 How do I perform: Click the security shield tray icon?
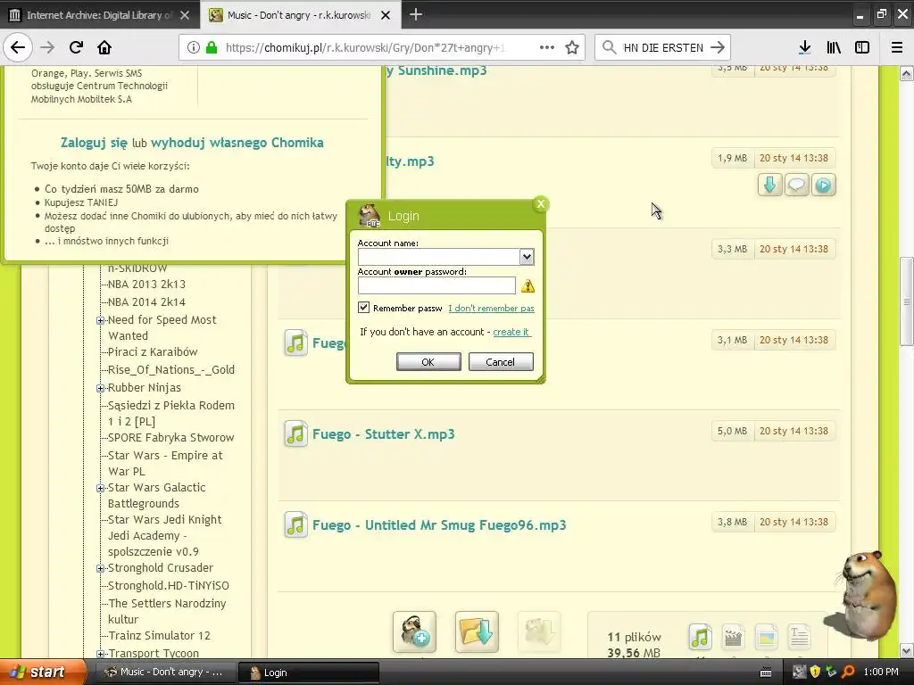815,672
